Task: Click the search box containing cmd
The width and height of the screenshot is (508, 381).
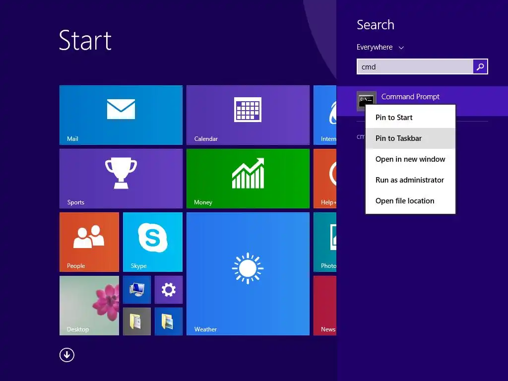Action: [x=415, y=66]
